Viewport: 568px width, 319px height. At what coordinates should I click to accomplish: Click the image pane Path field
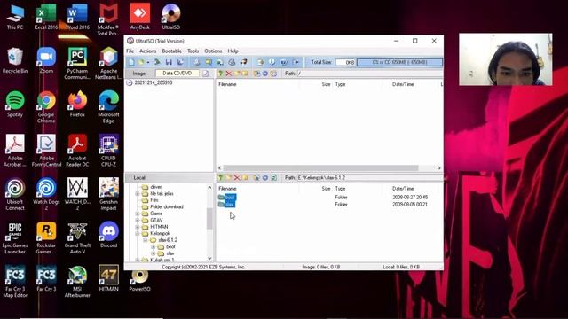coord(369,74)
